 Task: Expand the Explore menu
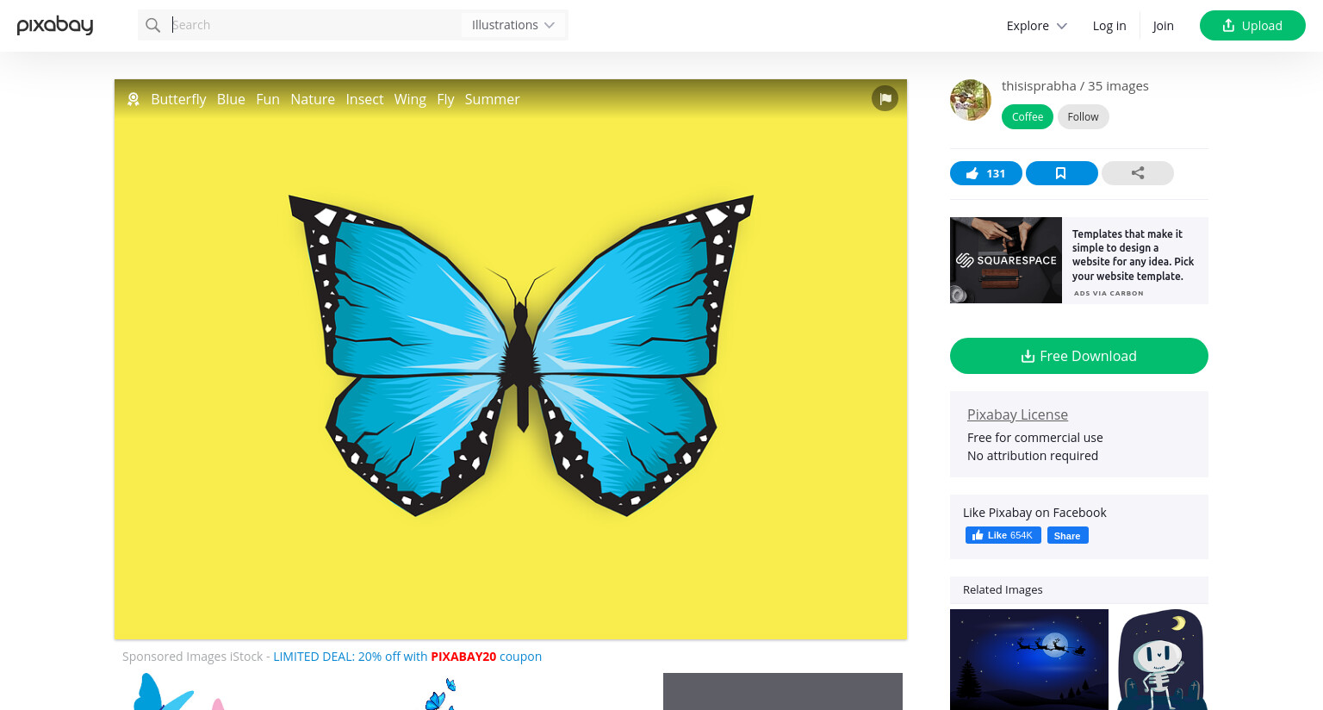pos(1036,26)
